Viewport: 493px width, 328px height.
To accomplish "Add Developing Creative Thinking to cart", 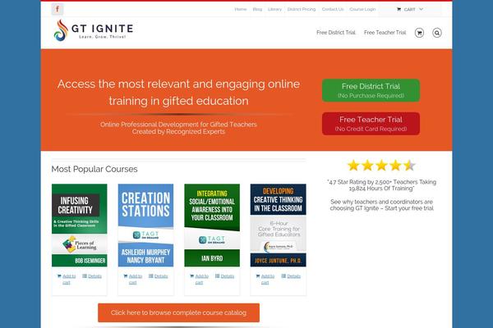I will (x=265, y=279).
